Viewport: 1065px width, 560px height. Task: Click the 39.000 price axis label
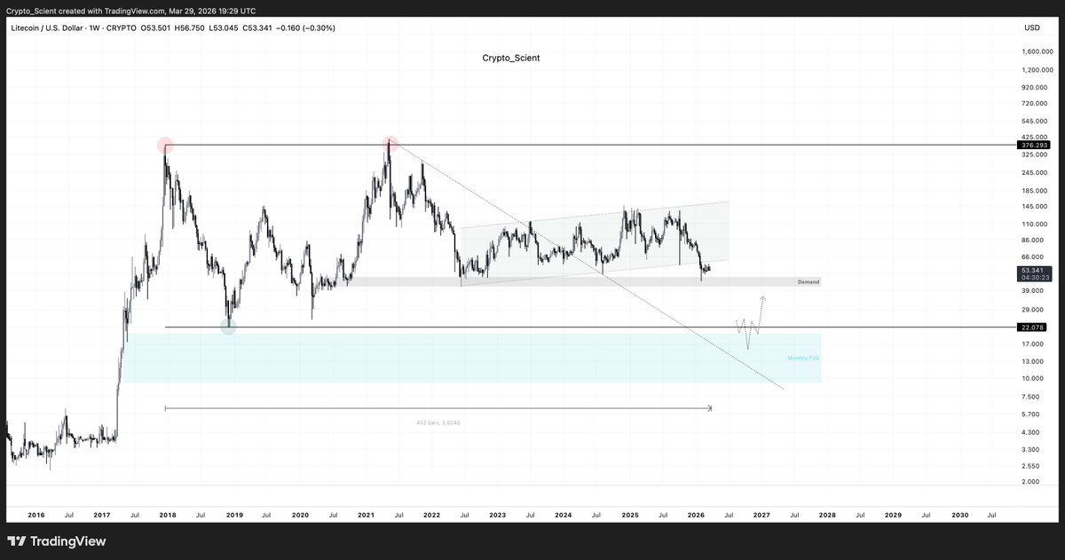tap(1033, 291)
